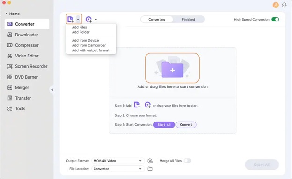
Task: Click the Load DVD disc icon in toolbar
Action: point(89,19)
